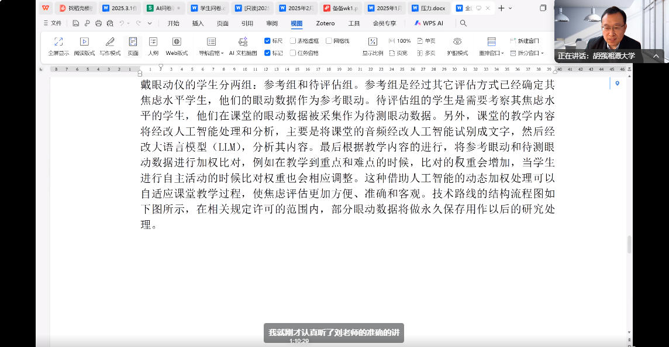Screen dimensions: 669x347
Task: Enter full screen display mode
Action: (58, 46)
